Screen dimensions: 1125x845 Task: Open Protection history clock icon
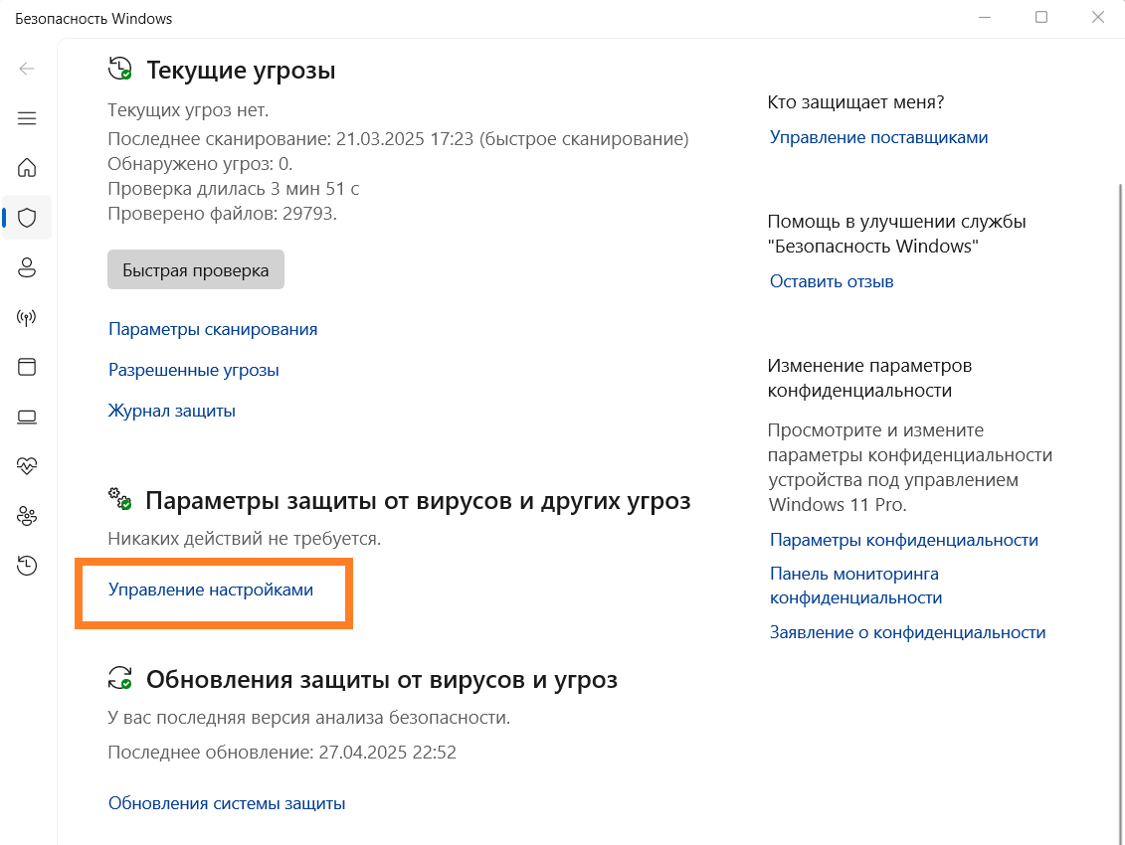tap(27, 566)
